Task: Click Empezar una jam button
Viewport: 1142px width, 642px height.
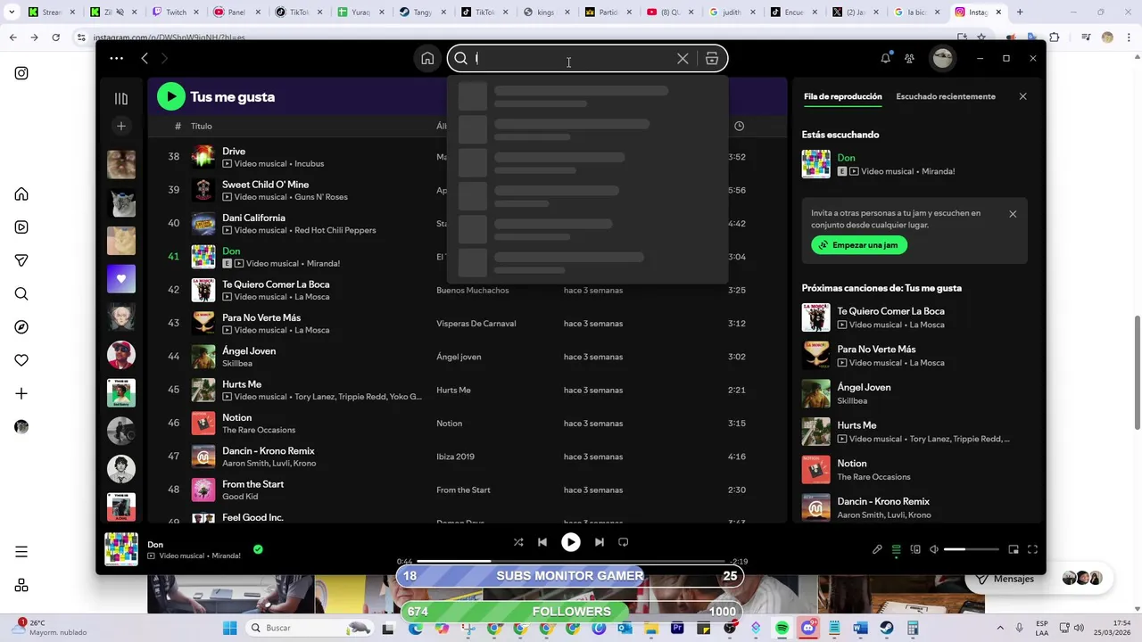Action: click(x=859, y=245)
